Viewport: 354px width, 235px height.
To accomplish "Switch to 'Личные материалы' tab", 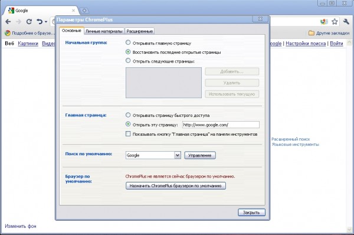I will 104,31.
